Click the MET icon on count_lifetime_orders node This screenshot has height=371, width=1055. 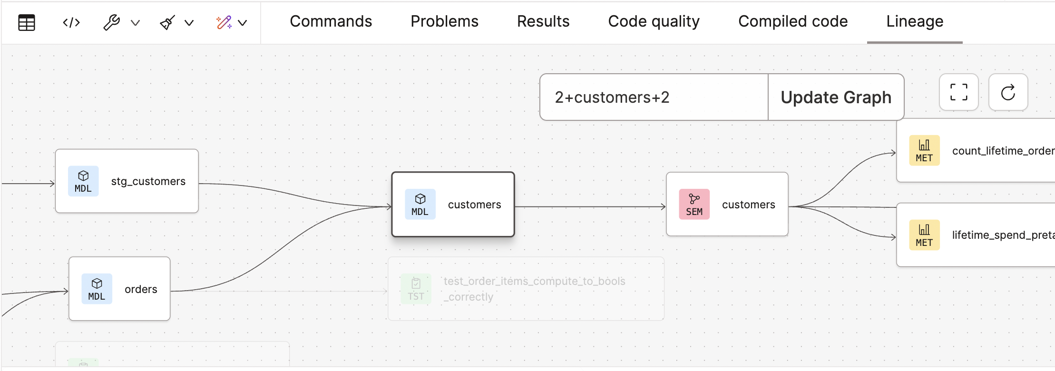point(924,150)
